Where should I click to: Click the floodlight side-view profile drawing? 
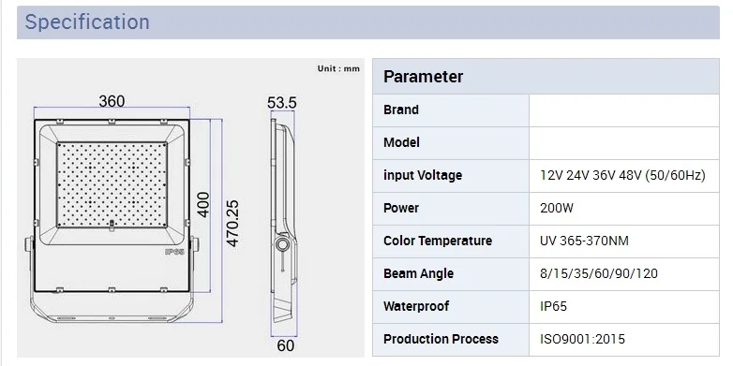coord(284,220)
